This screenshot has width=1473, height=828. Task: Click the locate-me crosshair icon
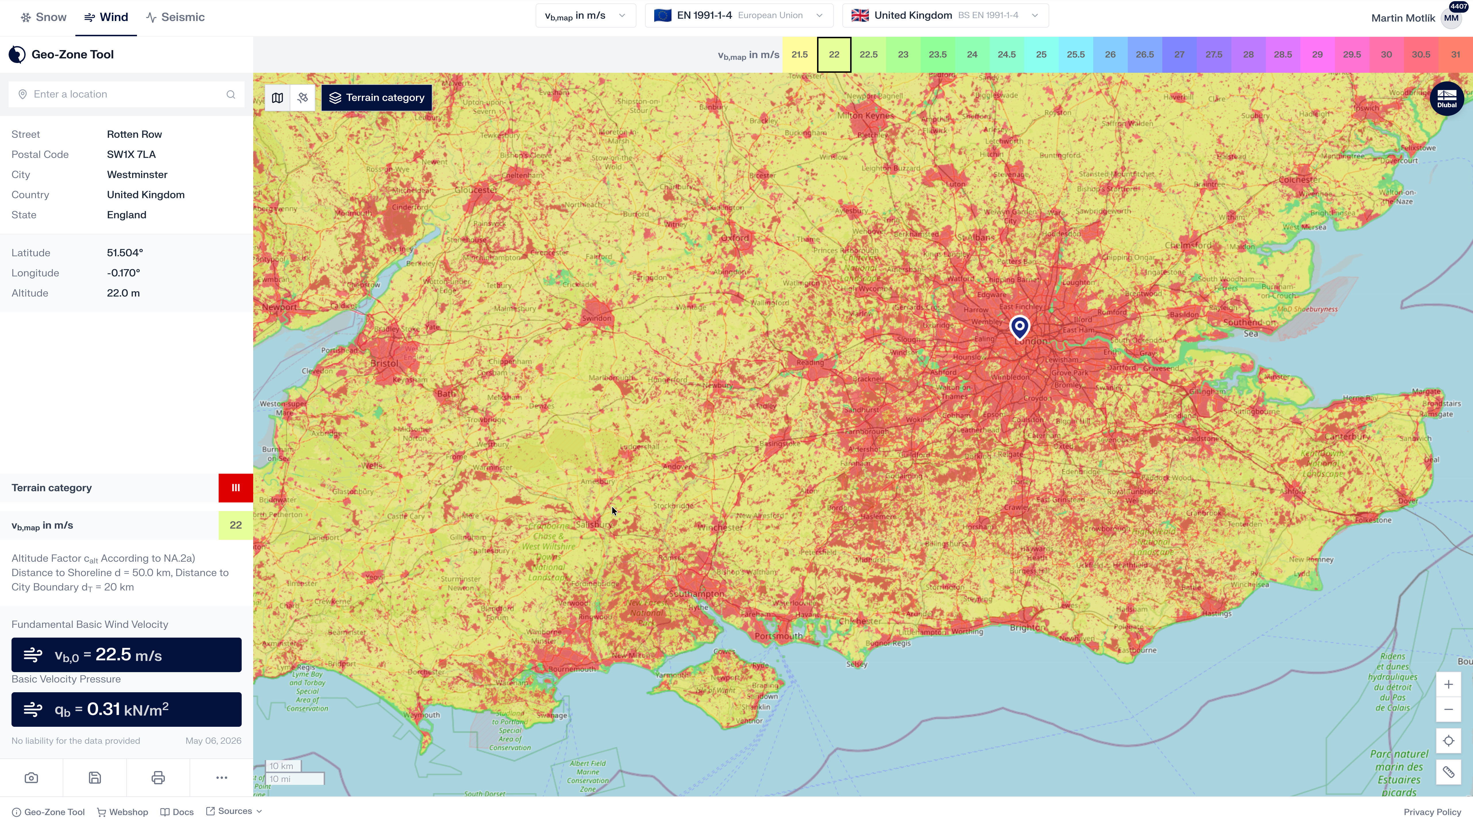click(1448, 741)
